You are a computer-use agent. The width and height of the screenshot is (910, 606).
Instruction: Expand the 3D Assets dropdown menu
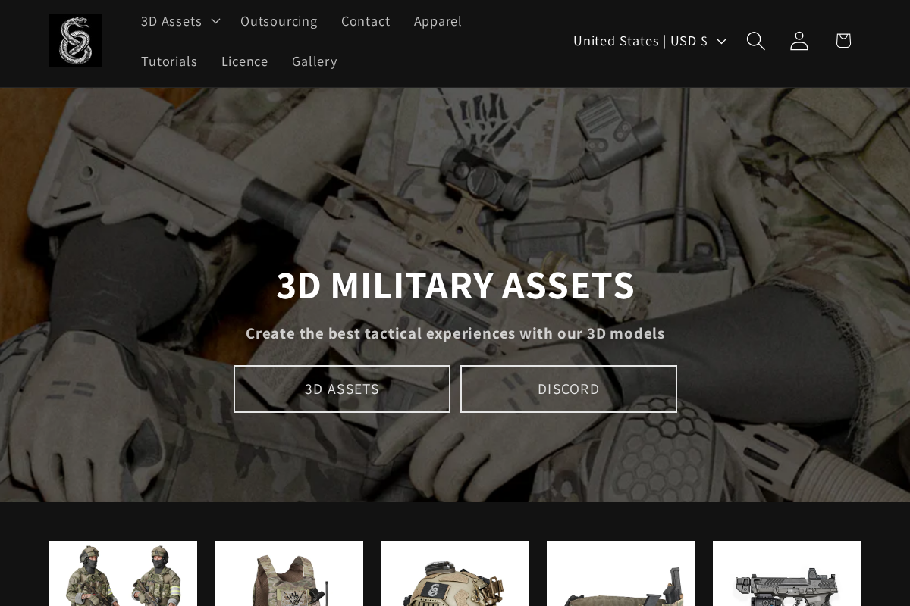179,21
